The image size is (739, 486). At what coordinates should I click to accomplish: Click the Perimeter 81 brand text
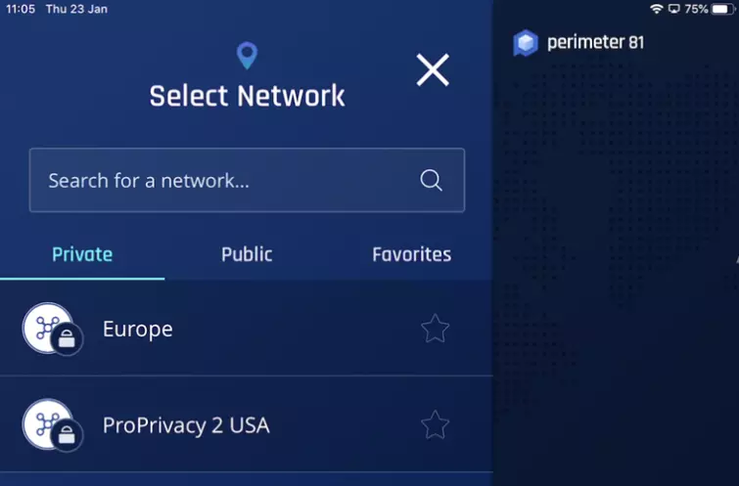point(595,43)
